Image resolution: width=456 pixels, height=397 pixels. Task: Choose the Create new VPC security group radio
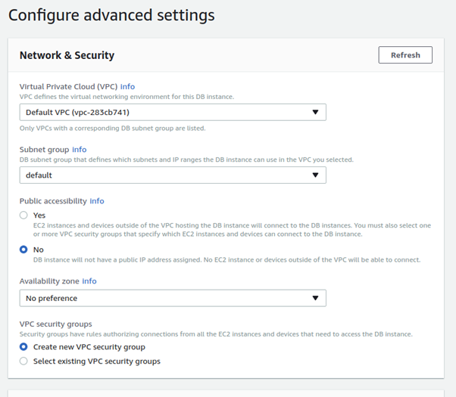point(24,347)
